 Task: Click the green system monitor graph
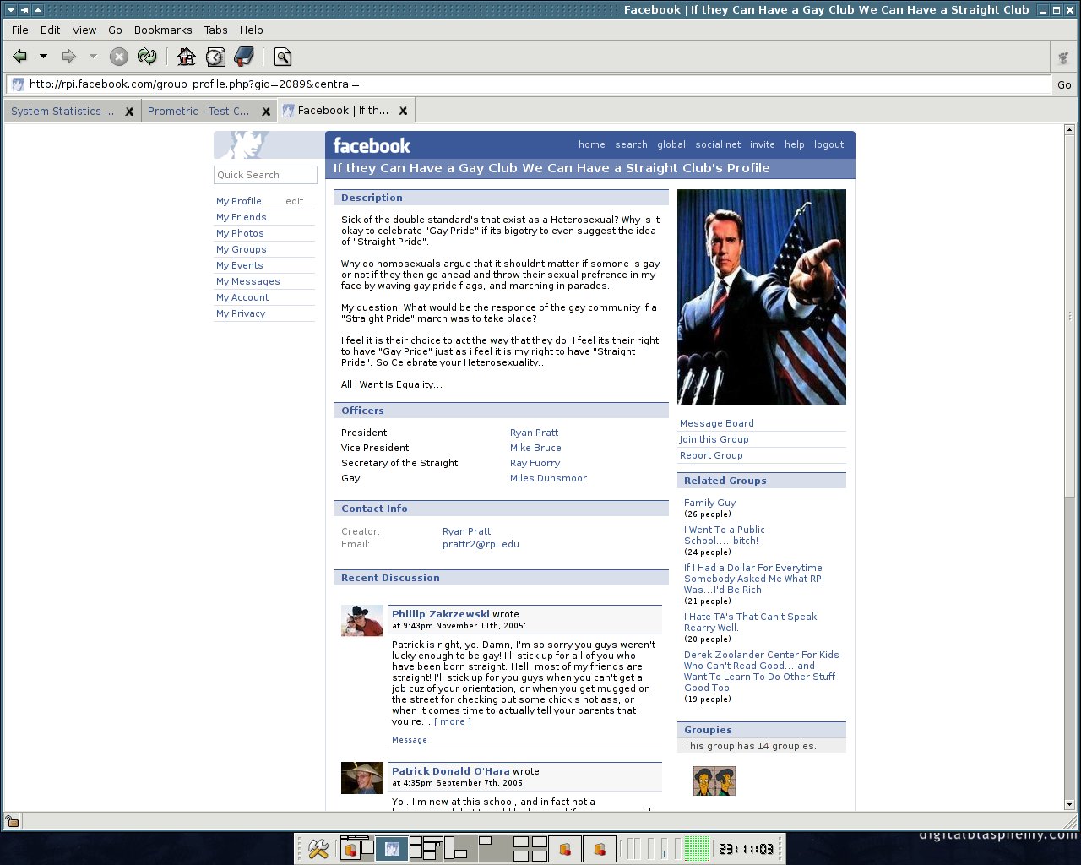tap(697, 848)
